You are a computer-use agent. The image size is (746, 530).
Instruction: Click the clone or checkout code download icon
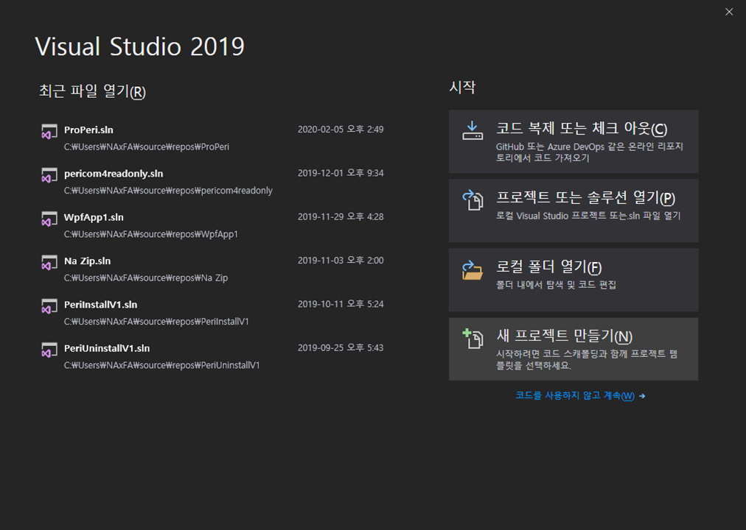(x=473, y=130)
